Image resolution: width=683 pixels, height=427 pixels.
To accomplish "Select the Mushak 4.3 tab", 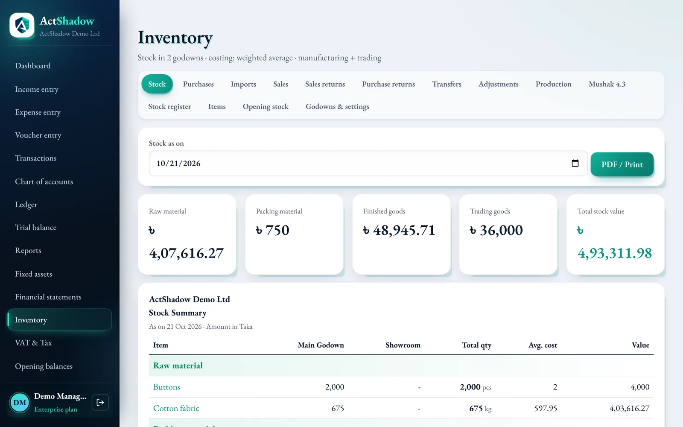I will pos(607,84).
